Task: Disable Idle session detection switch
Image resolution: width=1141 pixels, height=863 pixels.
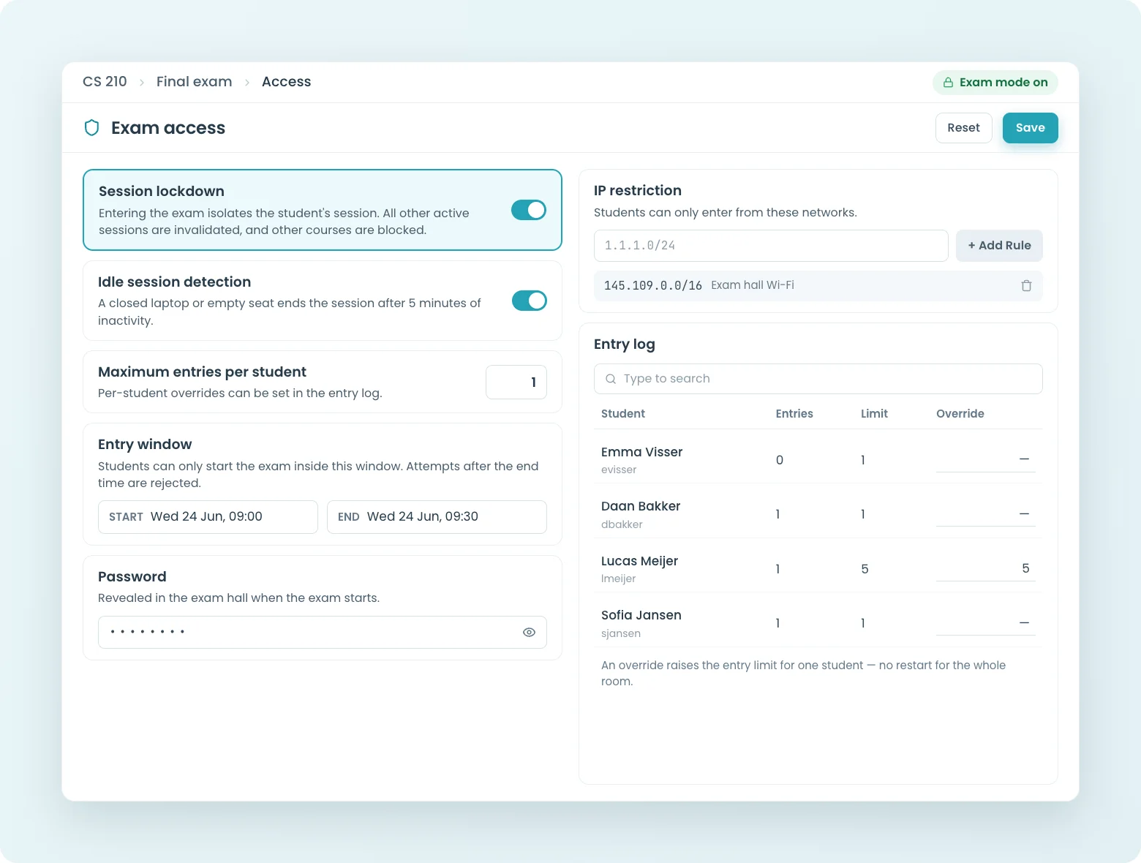Action: point(530,301)
